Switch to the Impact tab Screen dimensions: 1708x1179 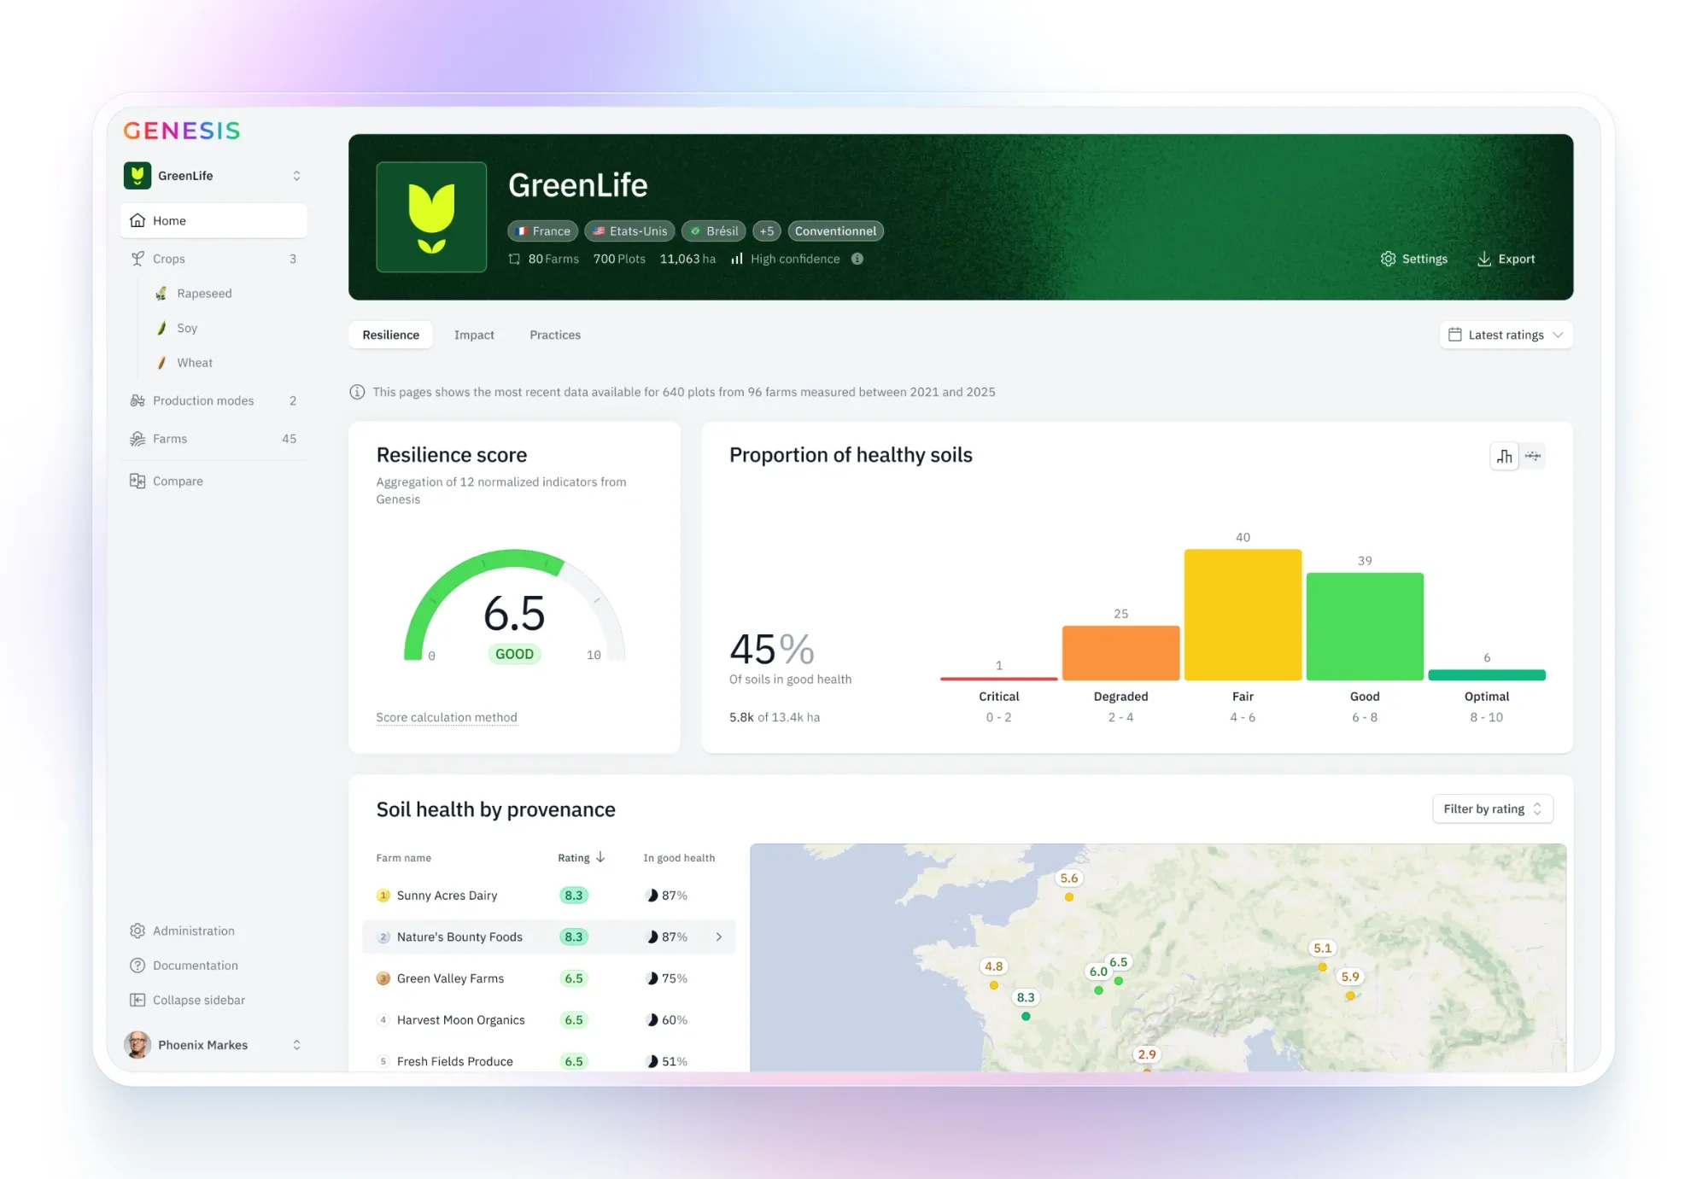click(474, 336)
